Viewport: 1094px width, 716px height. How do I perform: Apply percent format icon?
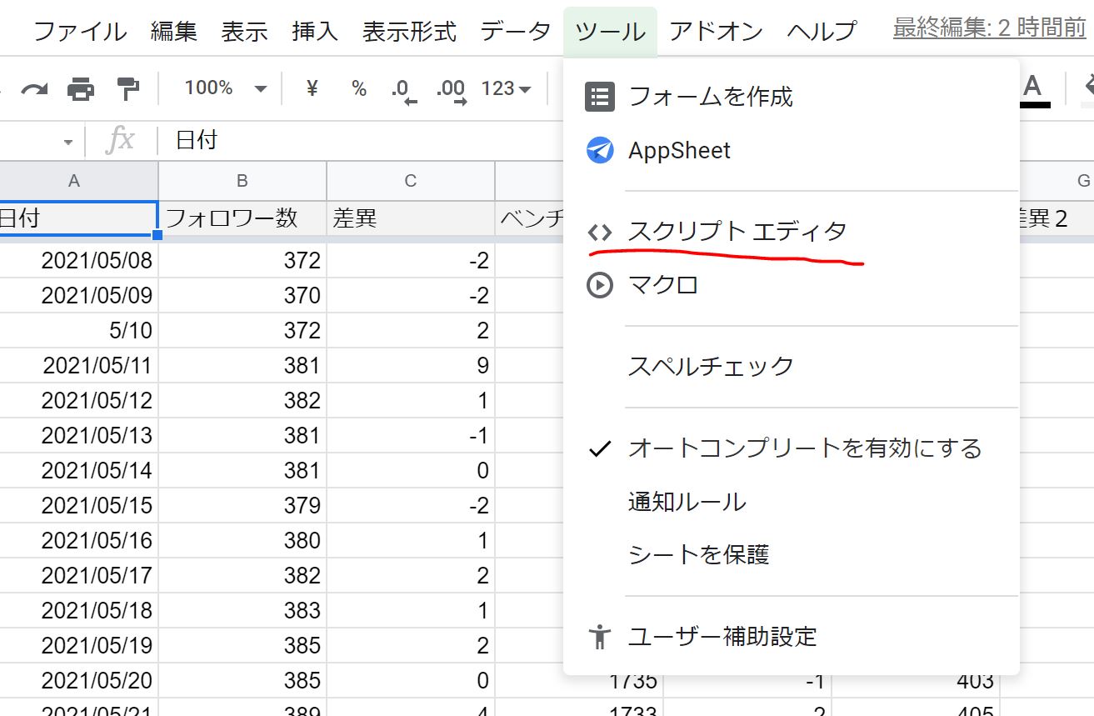coord(359,88)
